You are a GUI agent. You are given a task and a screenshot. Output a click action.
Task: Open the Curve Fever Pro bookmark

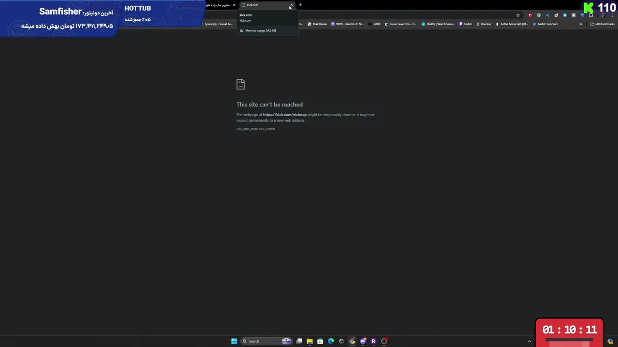pyautogui.click(x=400, y=24)
